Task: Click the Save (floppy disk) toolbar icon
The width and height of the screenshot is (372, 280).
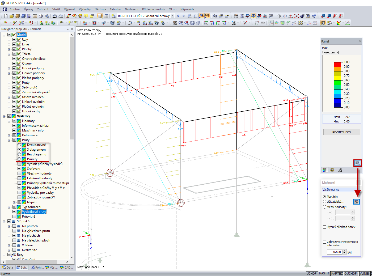Action: click(x=29, y=16)
